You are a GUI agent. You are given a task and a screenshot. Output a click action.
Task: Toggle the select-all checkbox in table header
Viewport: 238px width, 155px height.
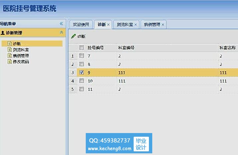pos(81,48)
